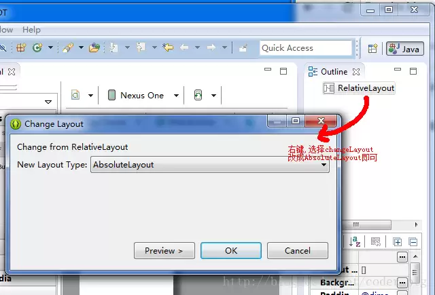Click the configuration file icon in layout editor

75,95
